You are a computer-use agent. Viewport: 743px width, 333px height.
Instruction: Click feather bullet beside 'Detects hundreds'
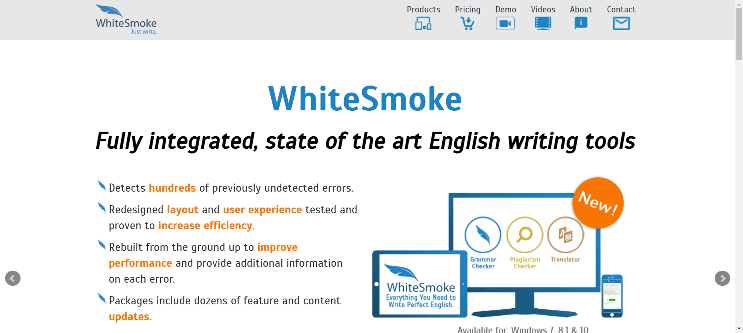(x=102, y=186)
